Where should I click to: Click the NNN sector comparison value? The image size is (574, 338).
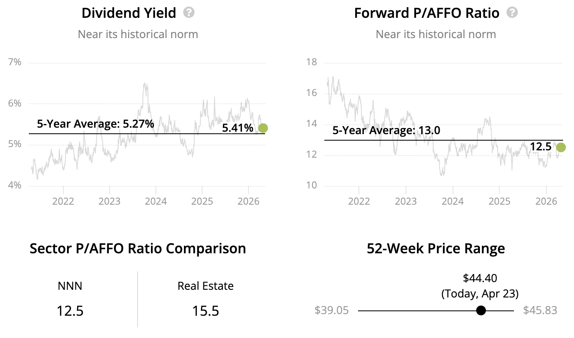click(x=70, y=311)
